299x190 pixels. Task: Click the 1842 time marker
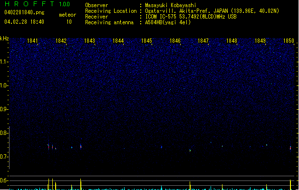61,41
